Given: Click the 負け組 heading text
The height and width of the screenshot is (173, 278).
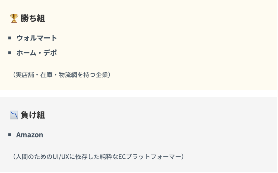Looking at the screenshot, I should click(33, 115).
